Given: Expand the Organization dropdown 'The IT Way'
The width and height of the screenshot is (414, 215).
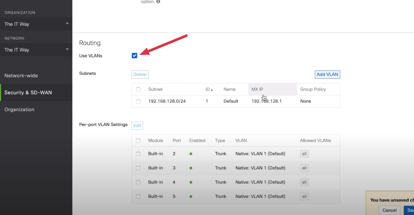Looking at the screenshot, I should tap(36, 24).
